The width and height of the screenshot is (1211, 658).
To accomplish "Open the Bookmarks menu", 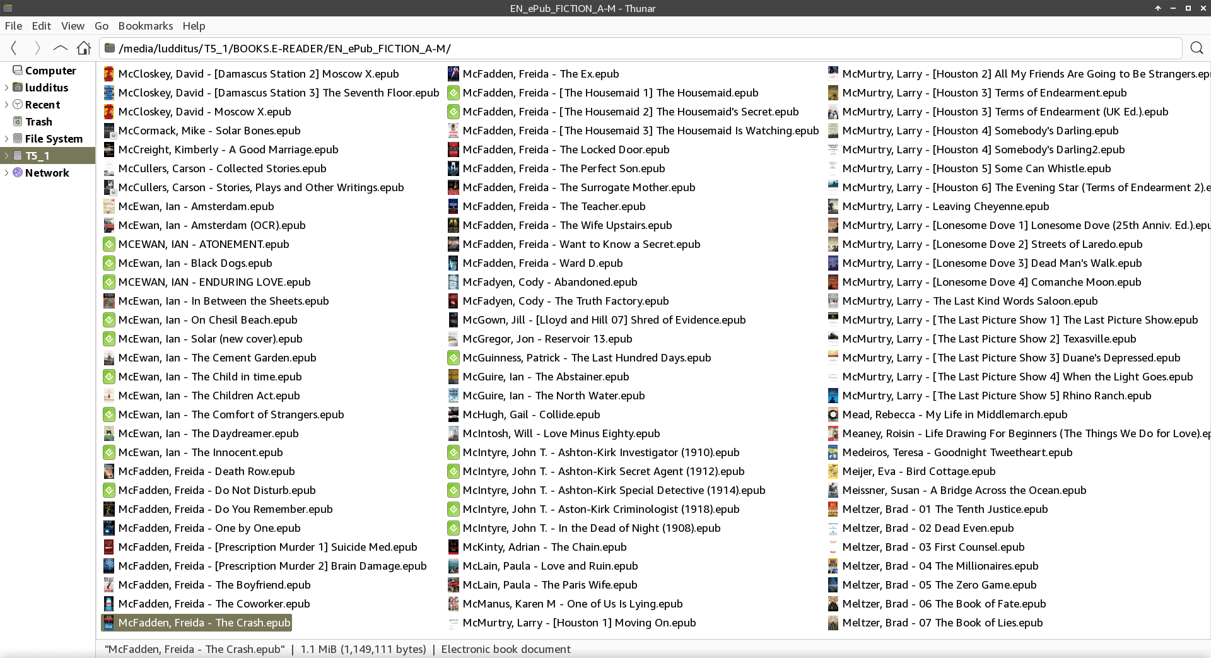I will pyautogui.click(x=145, y=26).
